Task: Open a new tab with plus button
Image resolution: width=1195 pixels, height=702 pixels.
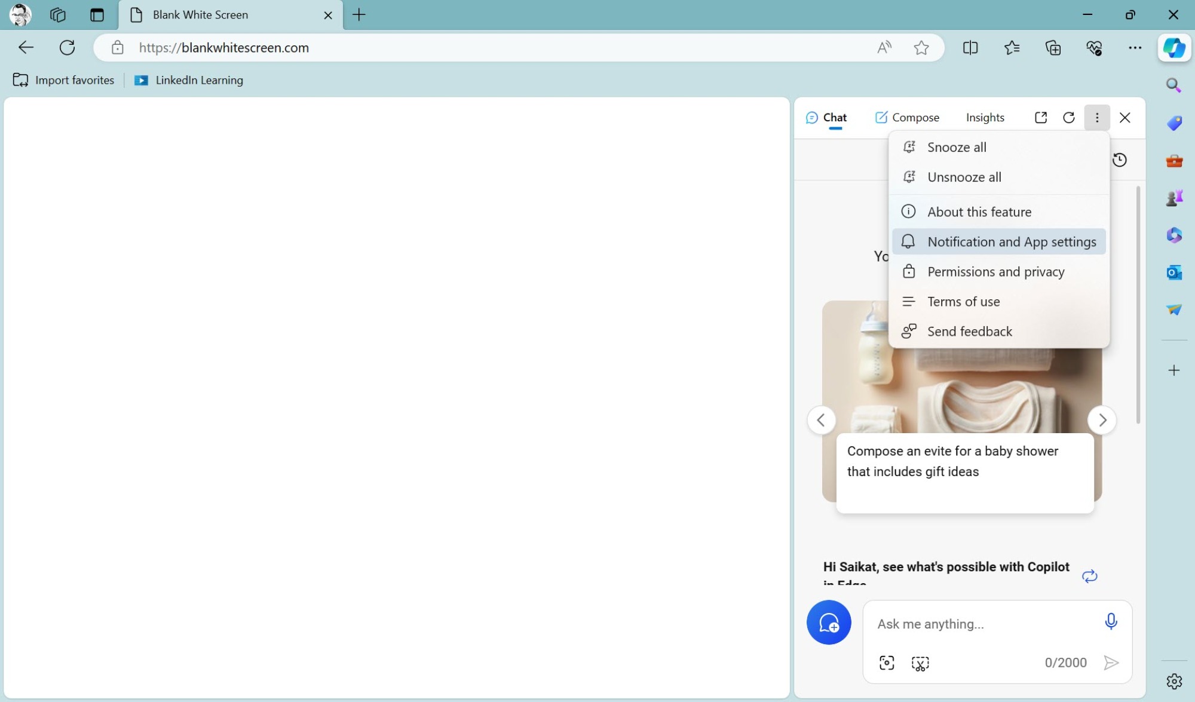Action: pyautogui.click(x=359, y=15)
